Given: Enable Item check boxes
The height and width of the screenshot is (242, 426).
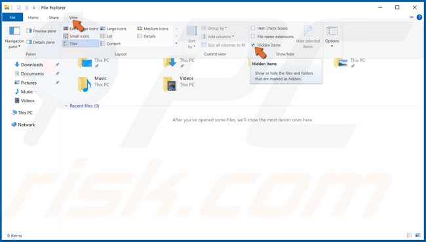Looking at the screenshot, I should [x=253, y=28].
